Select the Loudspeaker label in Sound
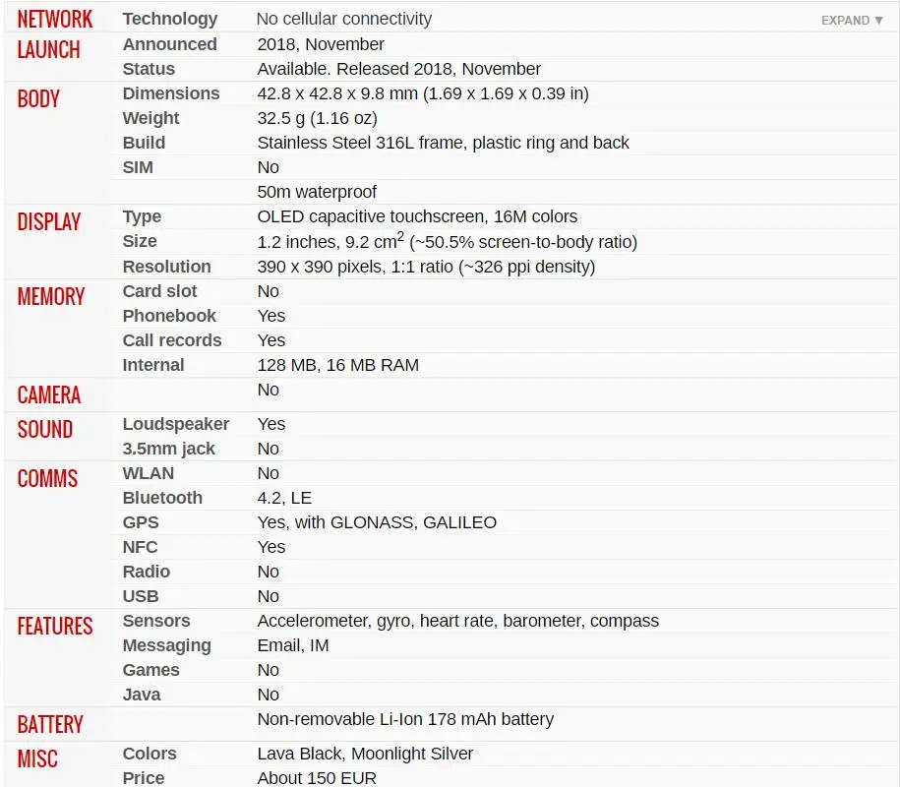The width and height of the screenshot is (900, 787). coord(176,424)
